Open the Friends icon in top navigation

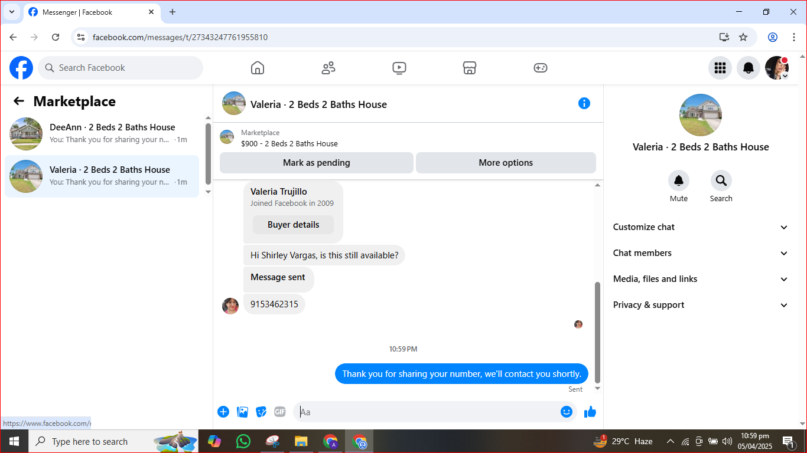pyautogui.click(x=328, y=68)
